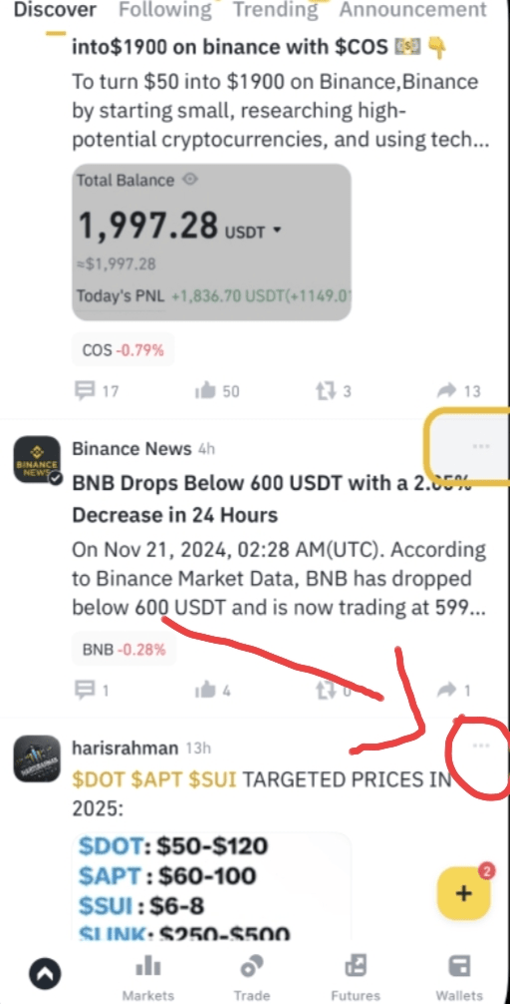Toggle the Total Balance eye visibility icon
The image size is (510, 1004).
190,180
